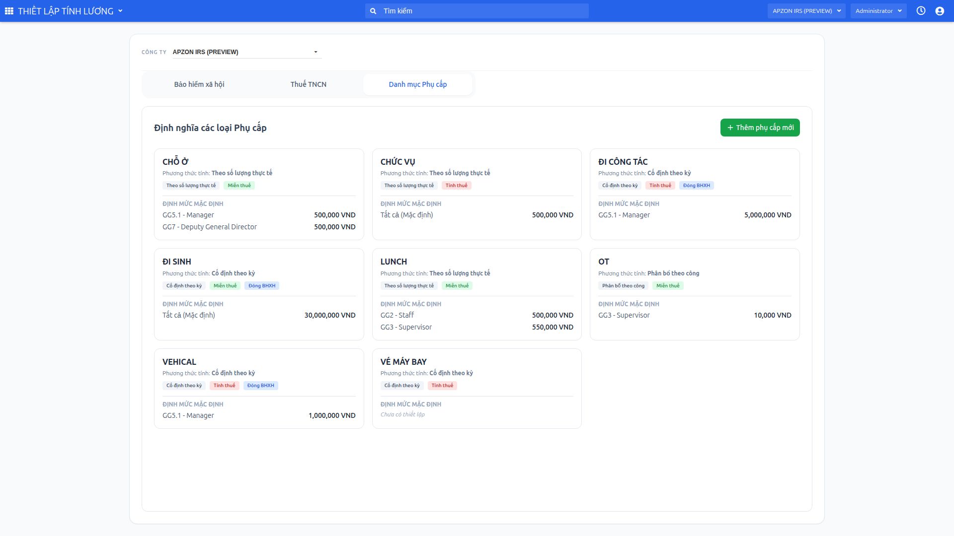Image resolution: width=954 pixels, height=536 pixels.
Task: Open the clock history icon
Action: [x=921, y=11]
